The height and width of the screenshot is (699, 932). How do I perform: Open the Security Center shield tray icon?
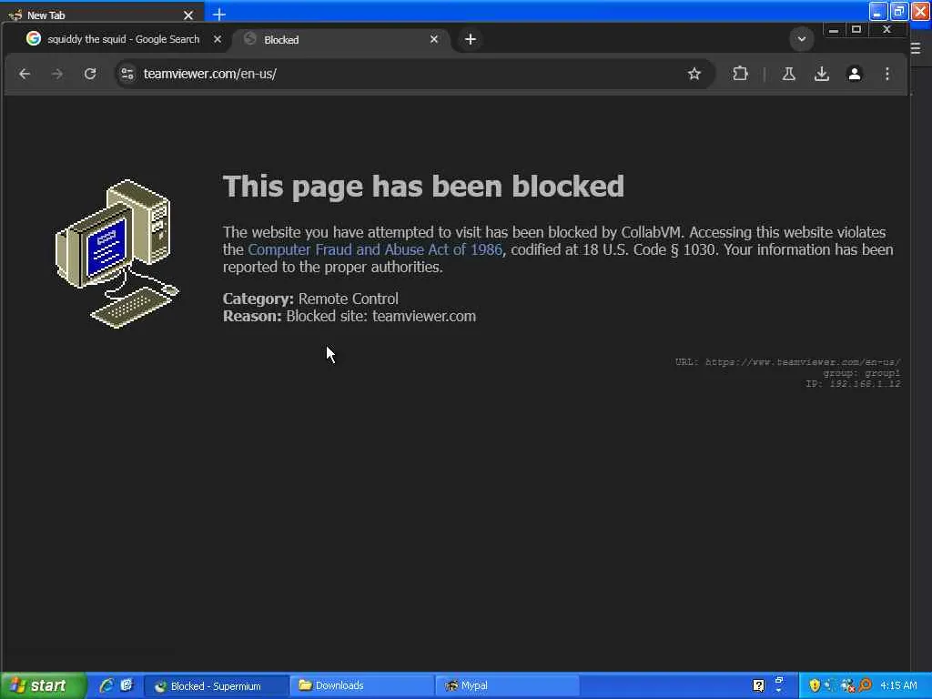click(815, 685)
